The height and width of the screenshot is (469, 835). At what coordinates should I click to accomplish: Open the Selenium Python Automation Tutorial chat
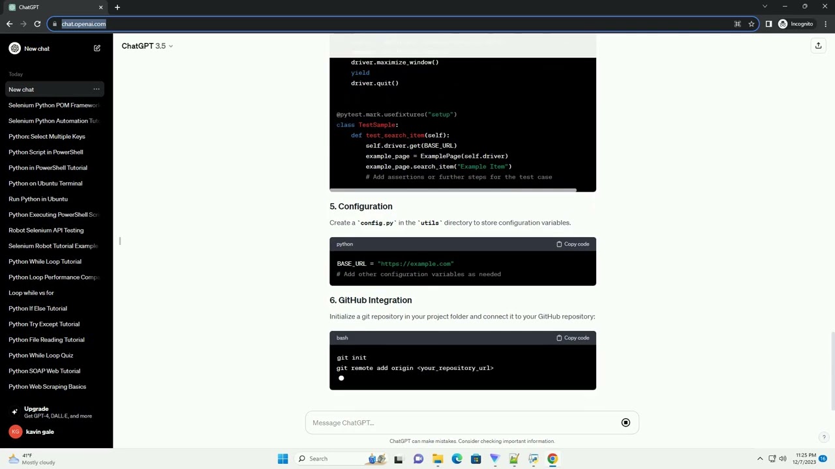(x=55, y=121)
